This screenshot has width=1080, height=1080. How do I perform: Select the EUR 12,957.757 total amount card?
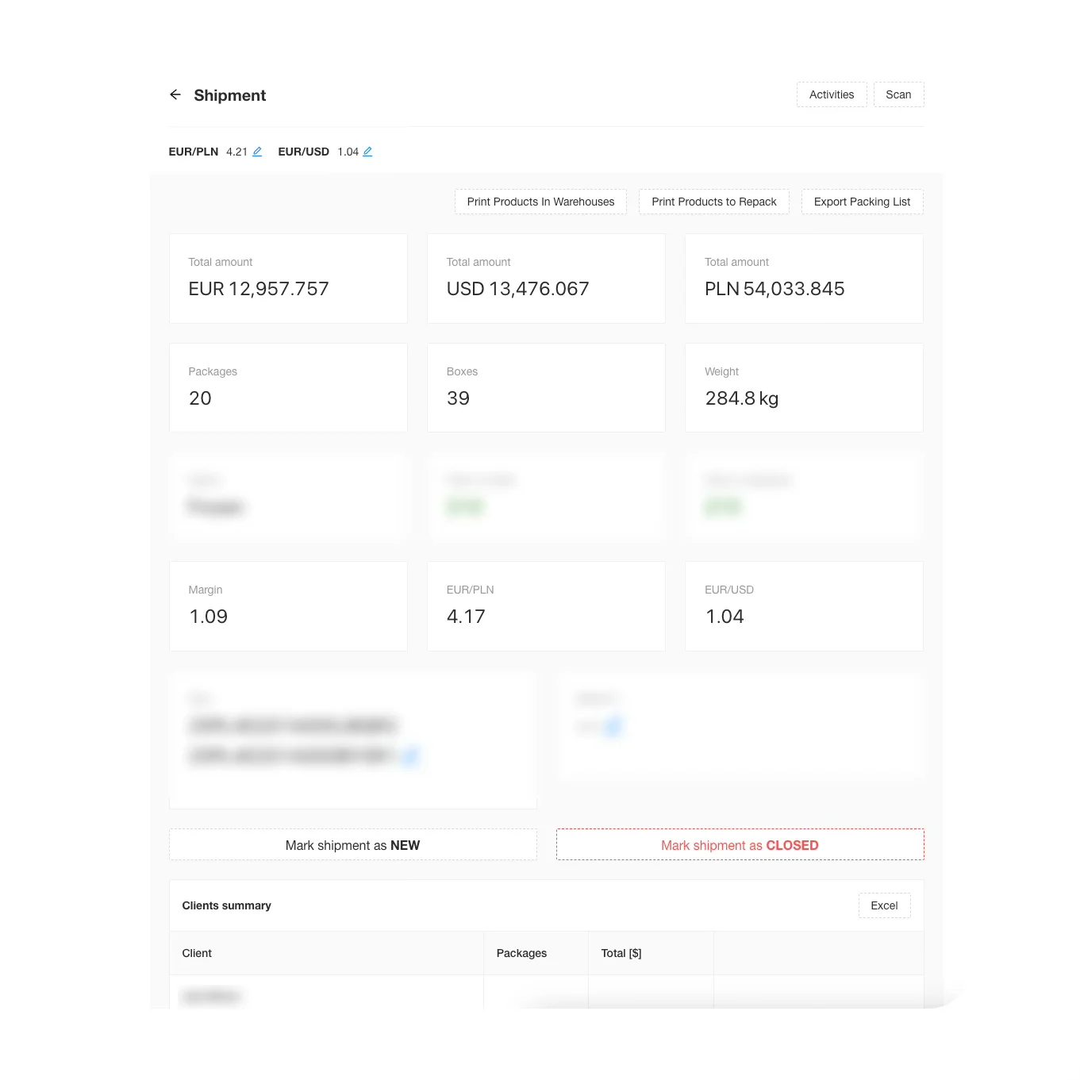tap(288, 279)
